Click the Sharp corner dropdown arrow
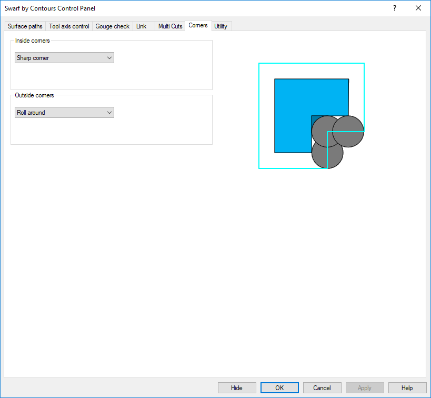431x398 pixels. tap(109, 58)
